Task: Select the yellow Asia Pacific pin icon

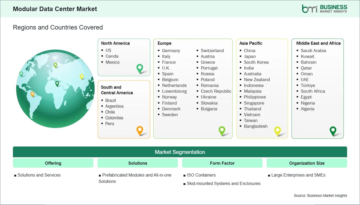Action: [278, 130]
